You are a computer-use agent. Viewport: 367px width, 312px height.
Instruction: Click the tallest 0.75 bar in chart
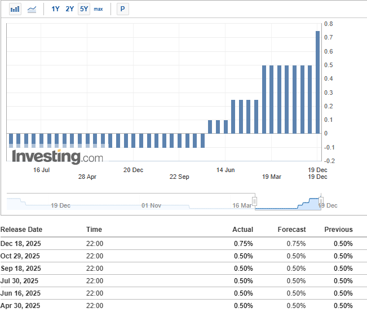coord(317,82)
